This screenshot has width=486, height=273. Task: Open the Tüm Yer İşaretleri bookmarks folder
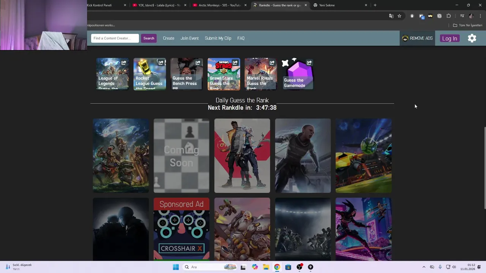(x=467, y=25)
